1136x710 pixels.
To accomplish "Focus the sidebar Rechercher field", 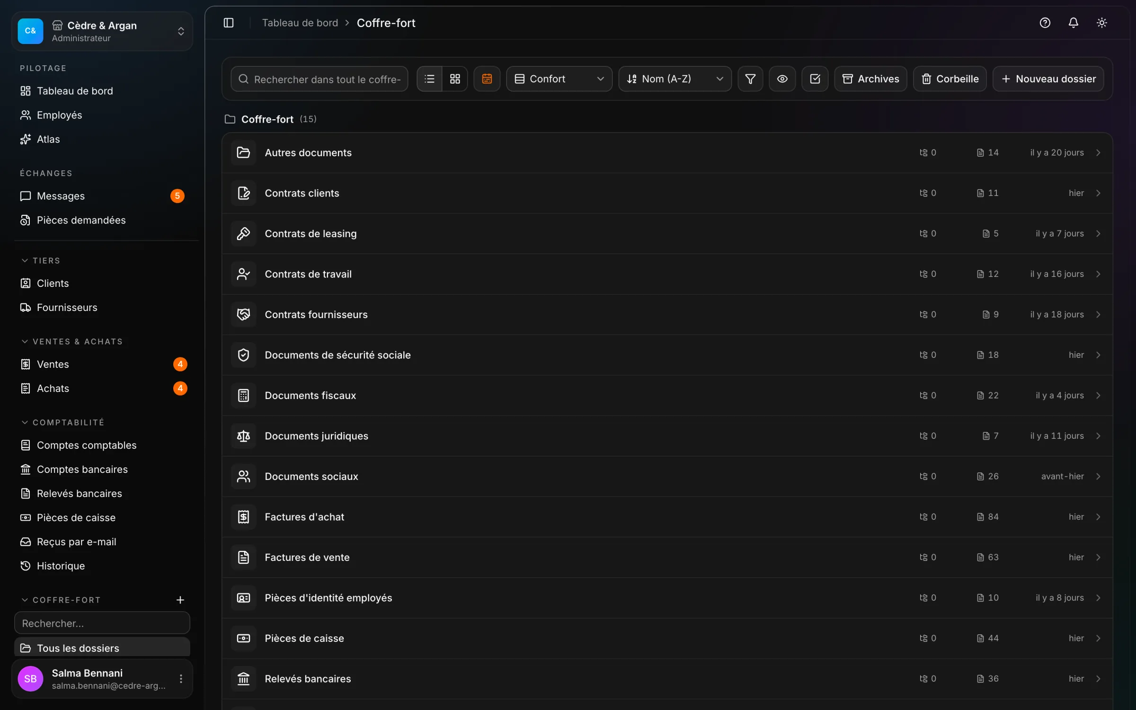I will point(102,623).
